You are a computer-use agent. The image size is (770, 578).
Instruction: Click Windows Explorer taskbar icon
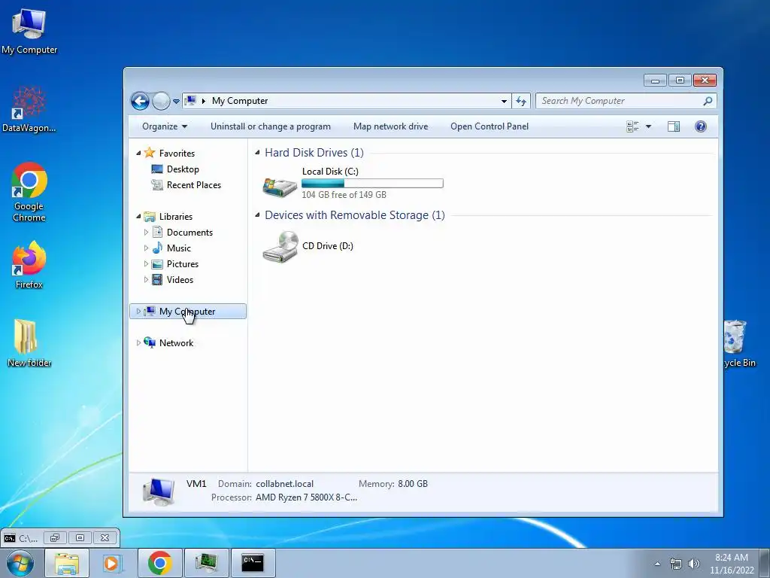pos(67,563)
